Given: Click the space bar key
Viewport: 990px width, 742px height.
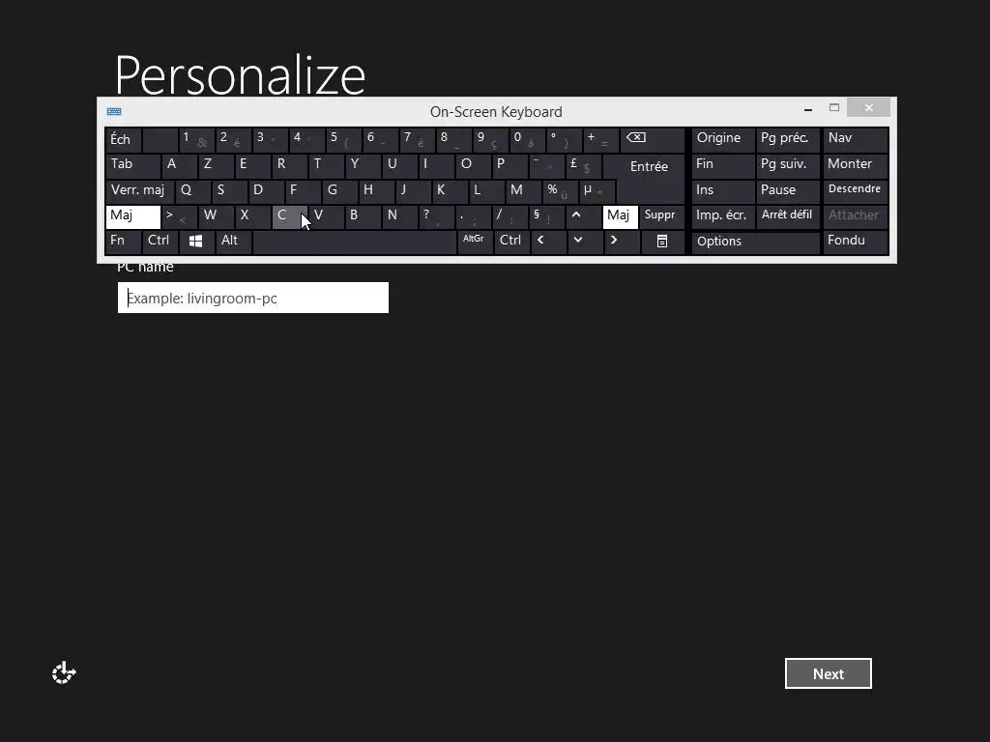Looking at the screenshot, I should point(354,242).
